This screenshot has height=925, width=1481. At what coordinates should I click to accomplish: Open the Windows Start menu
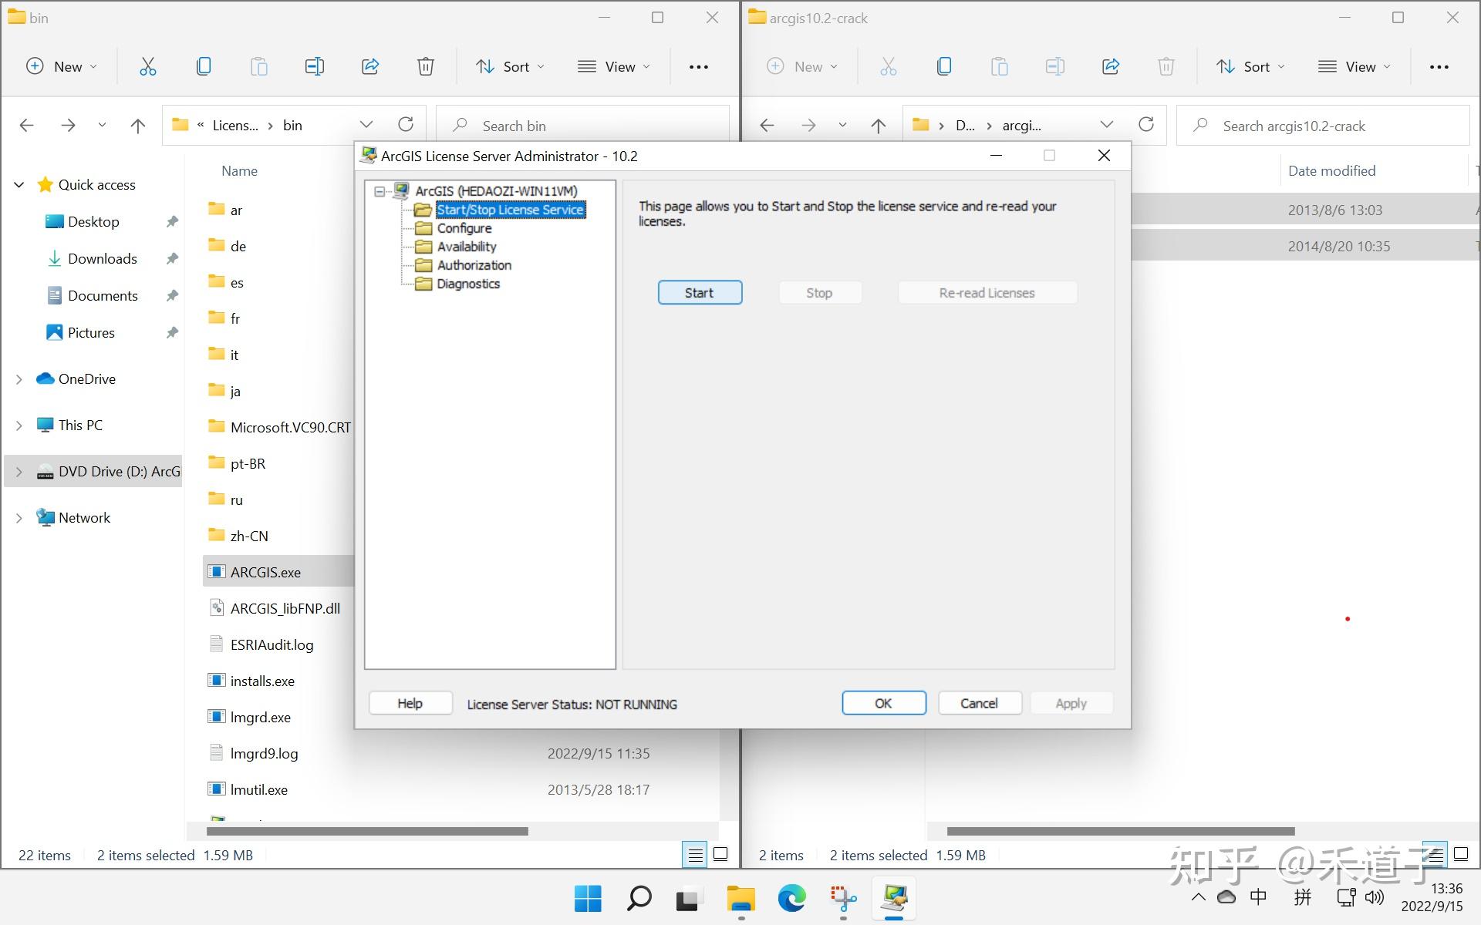(x=588, y=898)
